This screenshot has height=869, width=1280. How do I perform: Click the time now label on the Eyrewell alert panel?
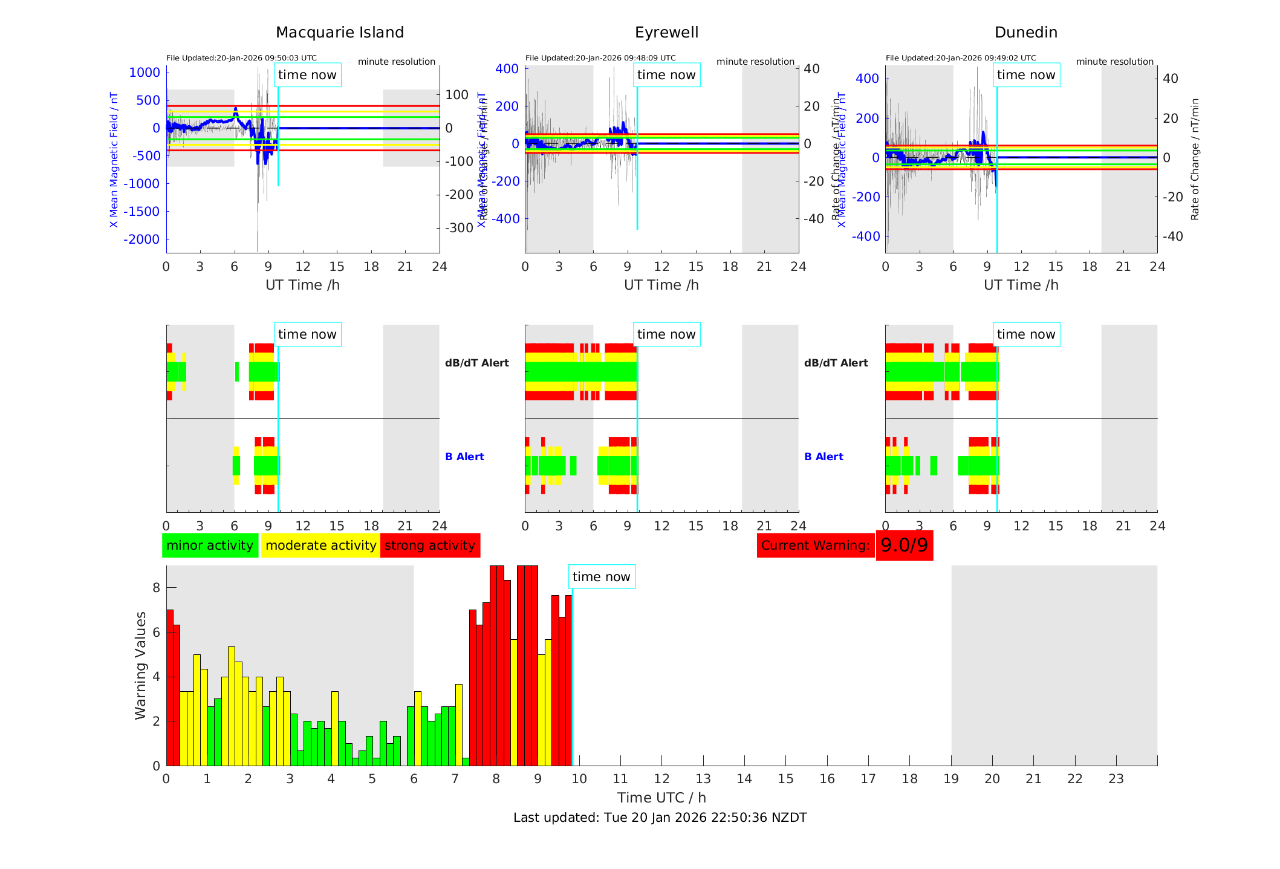[666, 334]
